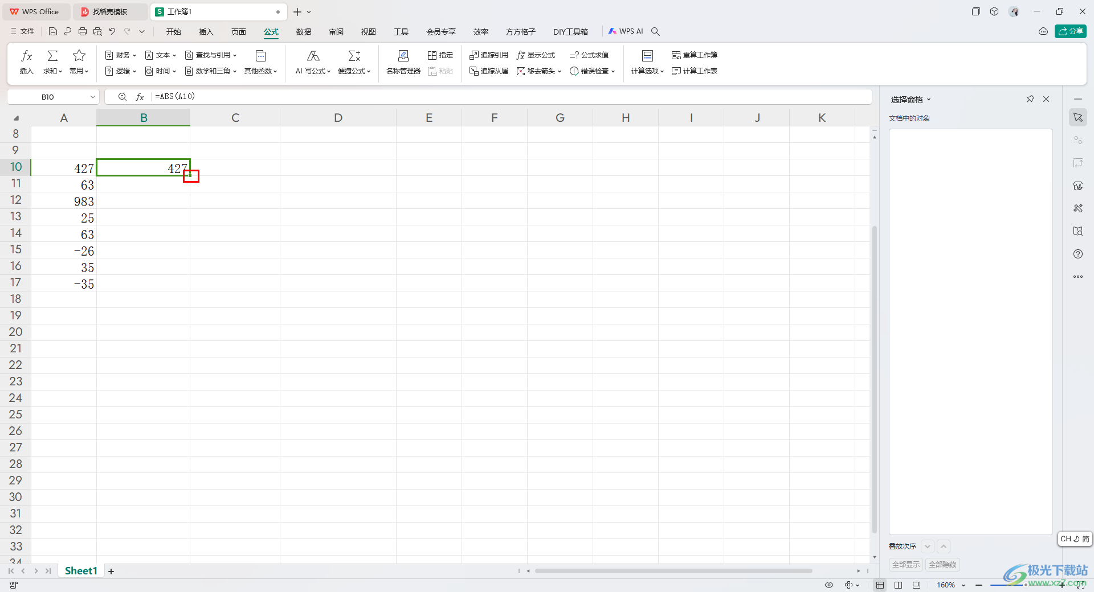
Task: Move object up in 叠放次序
Action: (944, 546)
